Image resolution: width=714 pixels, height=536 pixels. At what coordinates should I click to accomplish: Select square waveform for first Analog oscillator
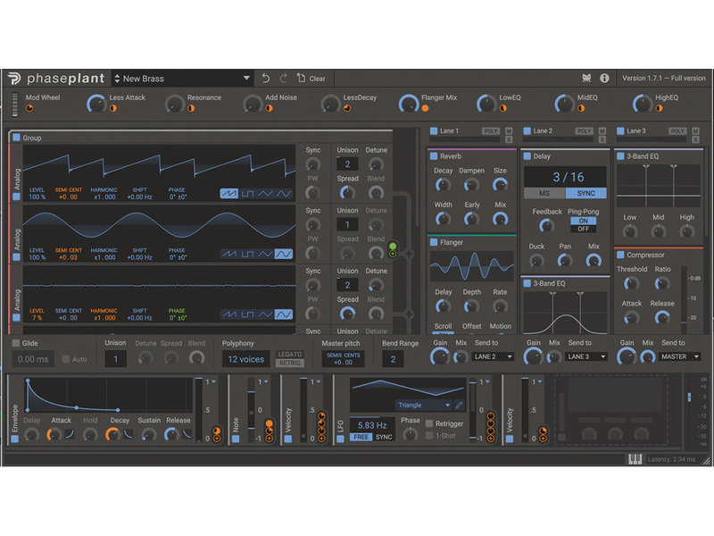pos(247,194)
